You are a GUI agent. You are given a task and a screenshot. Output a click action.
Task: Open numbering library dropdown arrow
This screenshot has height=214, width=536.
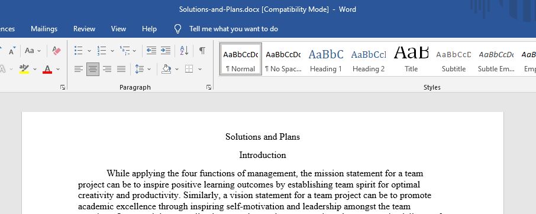tap(112, 51)
